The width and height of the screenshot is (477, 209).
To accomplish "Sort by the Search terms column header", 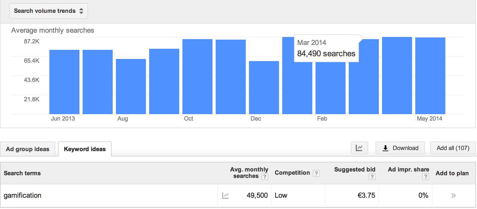I will point(22,173).
